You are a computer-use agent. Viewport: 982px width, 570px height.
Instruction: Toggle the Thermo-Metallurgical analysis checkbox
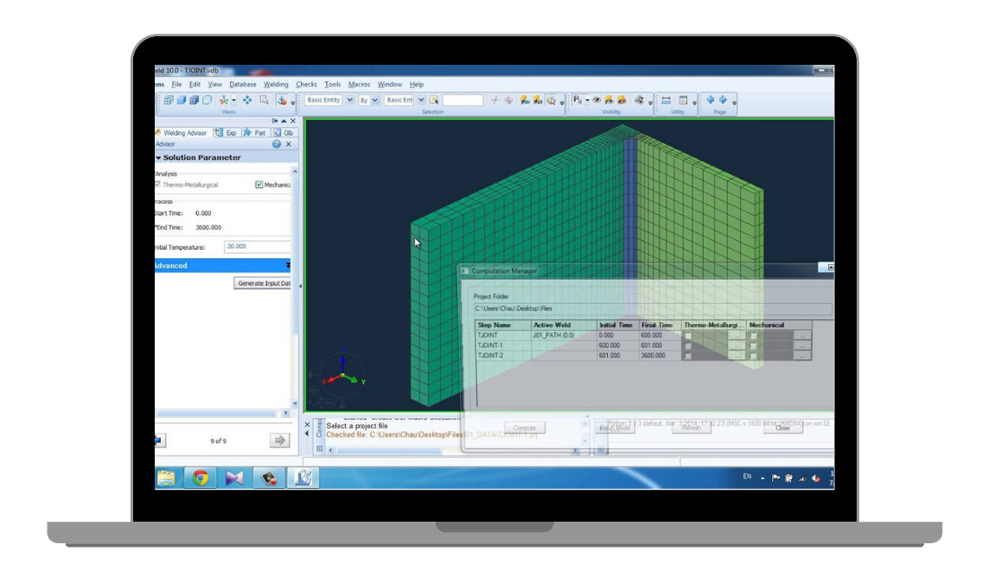point(158,185)
